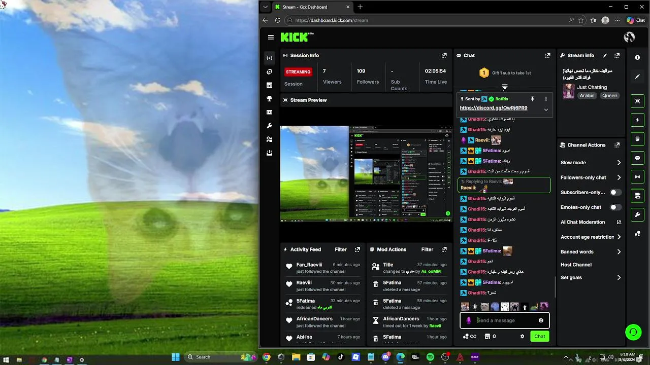Click the Fan_Raevii follow entry

tap(323, 268)
